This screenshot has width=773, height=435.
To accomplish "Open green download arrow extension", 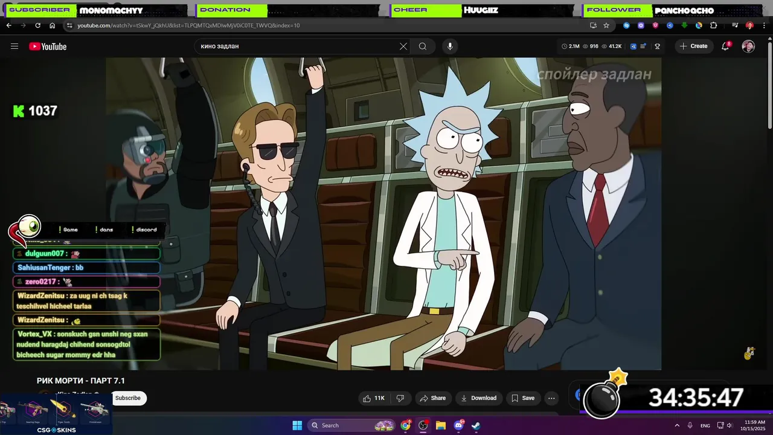I will coord(684,25).
